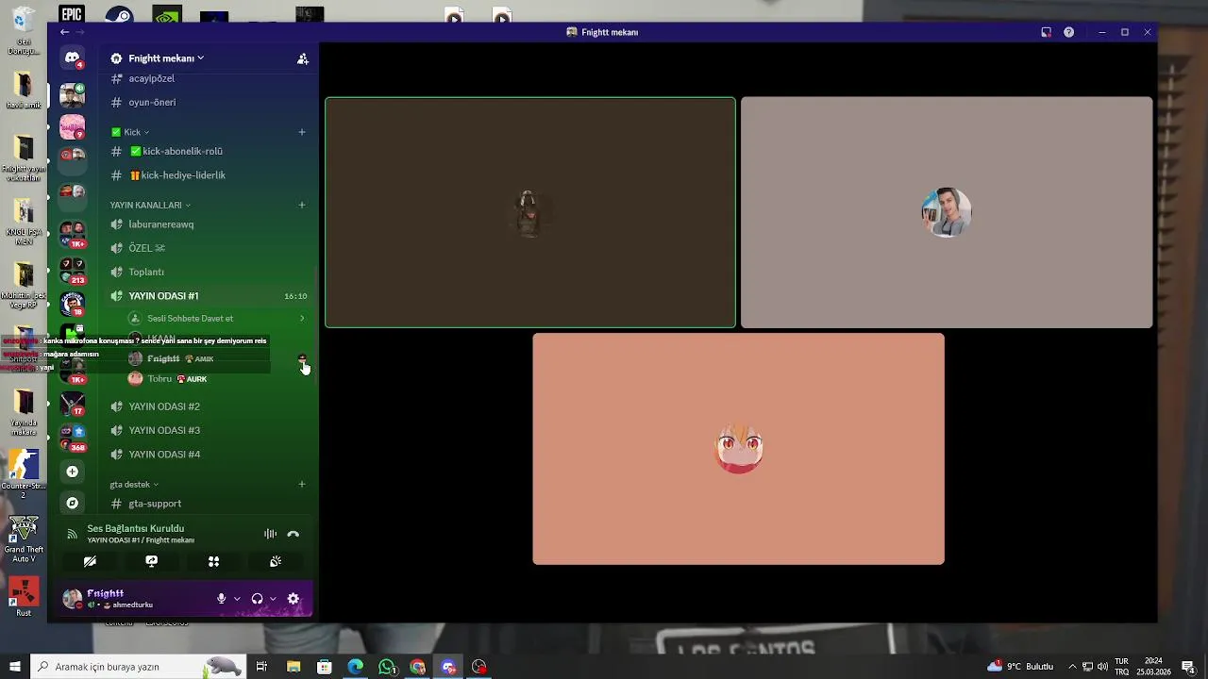The height and width of the screenshot is (679, 1208).
Task: Join the laburanereawq voice channel
Action: 160,224
